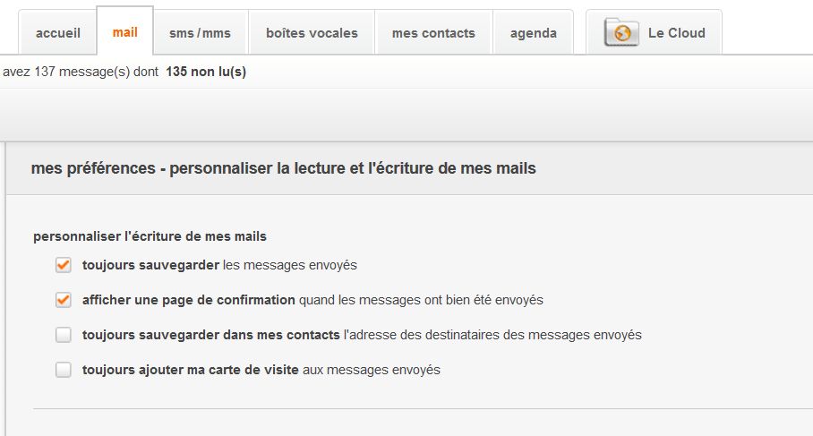This screenshot has height=436, width=813.
Task: Click the 'personnaliser l'écriture de mes mails' section heading
Action: click(150, 236)
